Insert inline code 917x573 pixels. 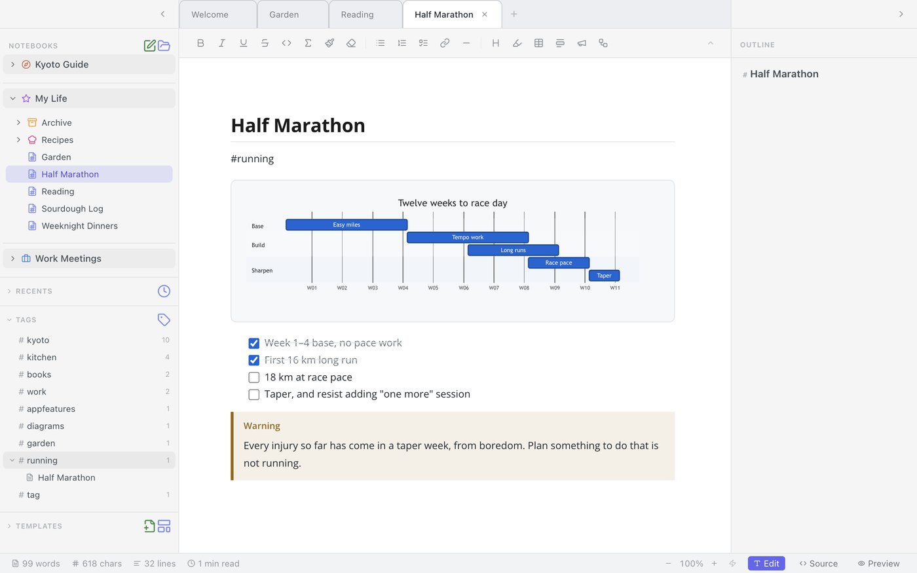click(x=286, y=43)
